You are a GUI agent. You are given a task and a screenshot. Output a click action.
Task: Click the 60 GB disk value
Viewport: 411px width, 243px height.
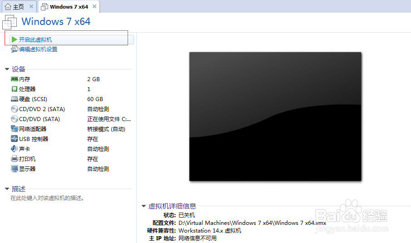coord(95,99)
